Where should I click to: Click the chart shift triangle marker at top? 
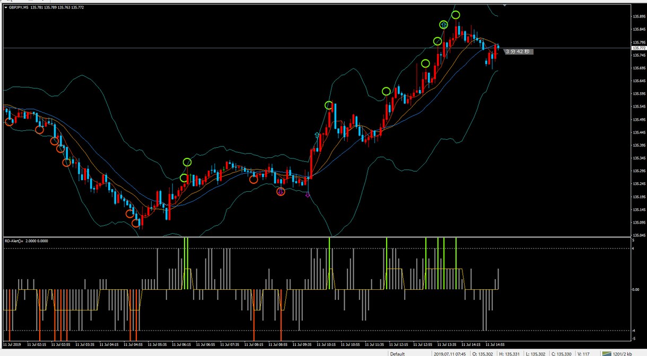pyautogui.click(x=505, y=6)
